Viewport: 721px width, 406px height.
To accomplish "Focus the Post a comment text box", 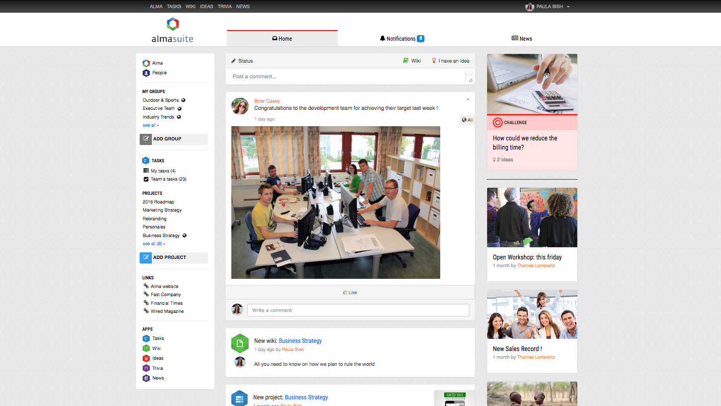I will [x=350, y=76].
